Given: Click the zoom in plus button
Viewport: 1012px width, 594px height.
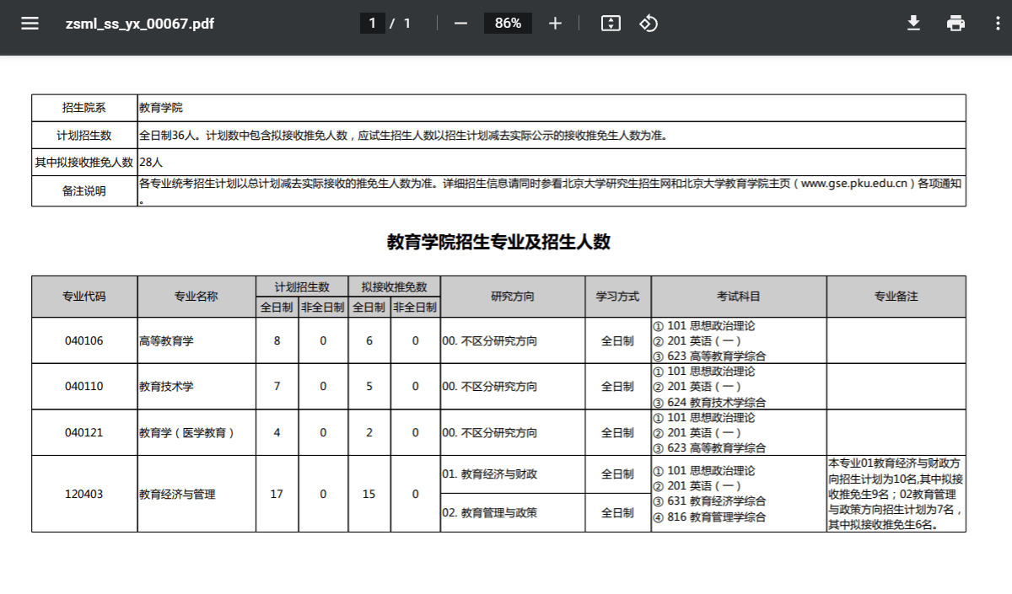Looking at the screenshot, I should pyautogui.click(x=555, y=24).
